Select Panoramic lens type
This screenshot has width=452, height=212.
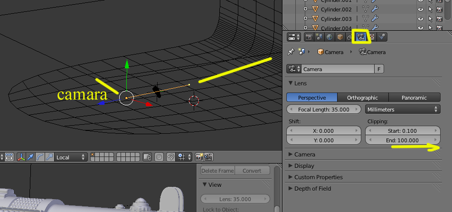[414, 98]
